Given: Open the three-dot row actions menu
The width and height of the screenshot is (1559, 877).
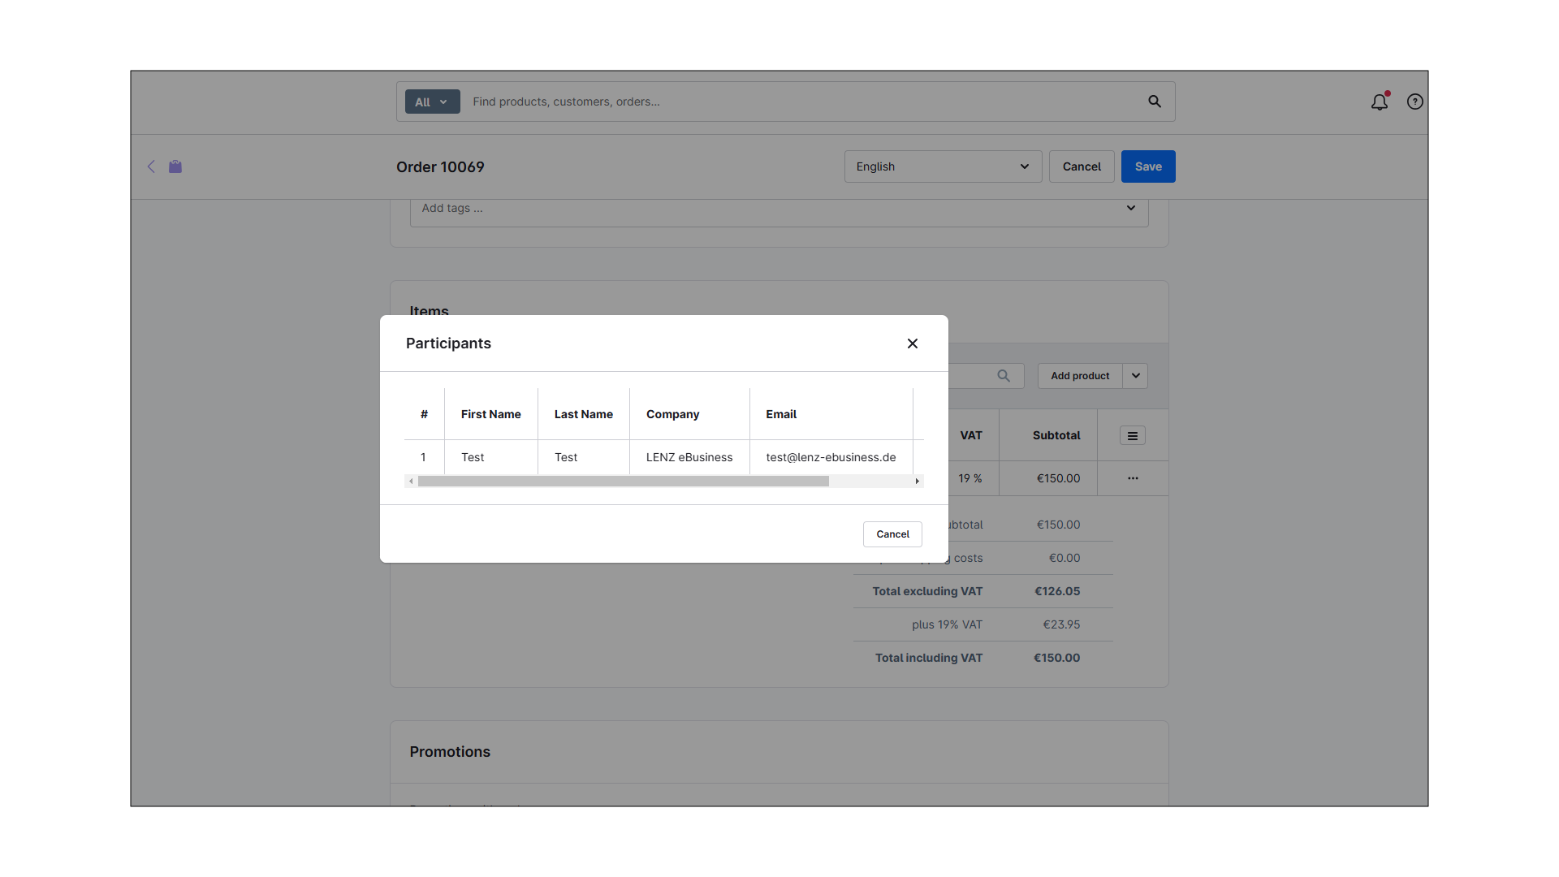Looking at the screenshot, I should tap(1133, 478).
